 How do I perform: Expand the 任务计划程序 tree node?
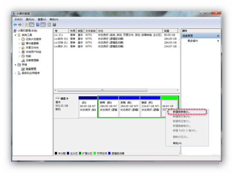click(x=19, y=39)
